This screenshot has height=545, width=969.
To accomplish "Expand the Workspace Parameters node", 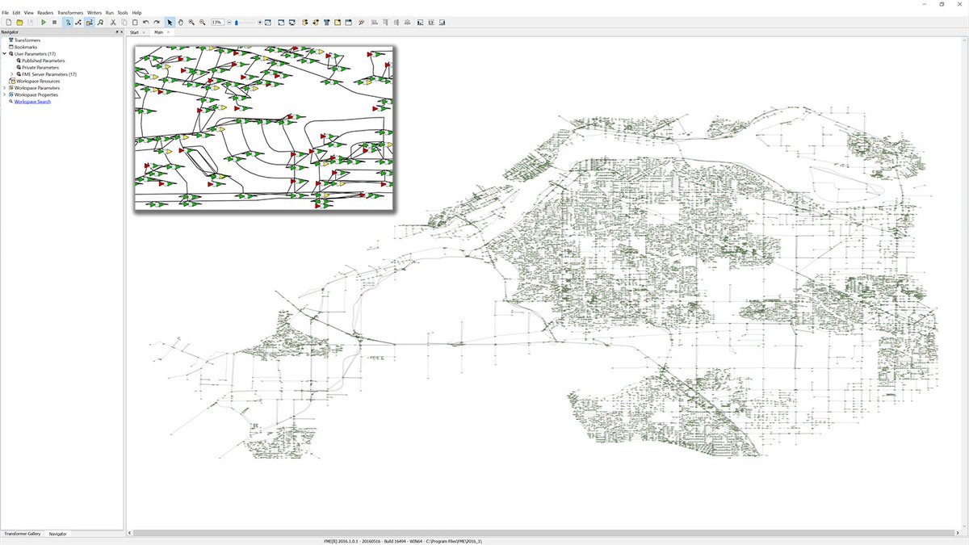I will tap(4, 88).
